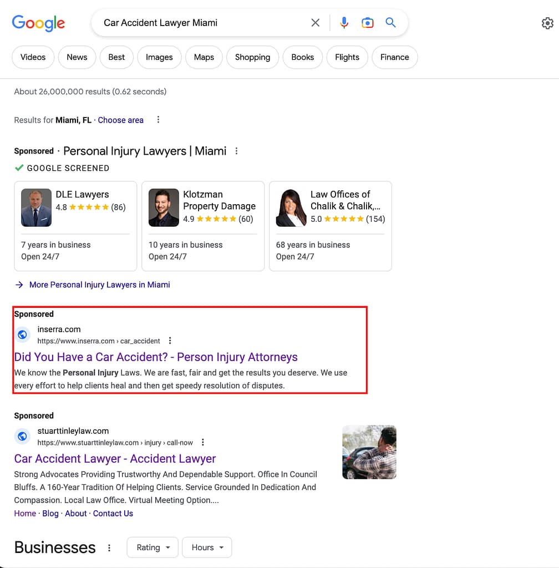Click the inserra.com site name
559x568 pixels.
pyautogui.click(x=59, y=329)
